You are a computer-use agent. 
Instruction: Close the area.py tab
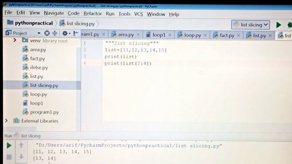pyautogui.click(x=138, y=35)
